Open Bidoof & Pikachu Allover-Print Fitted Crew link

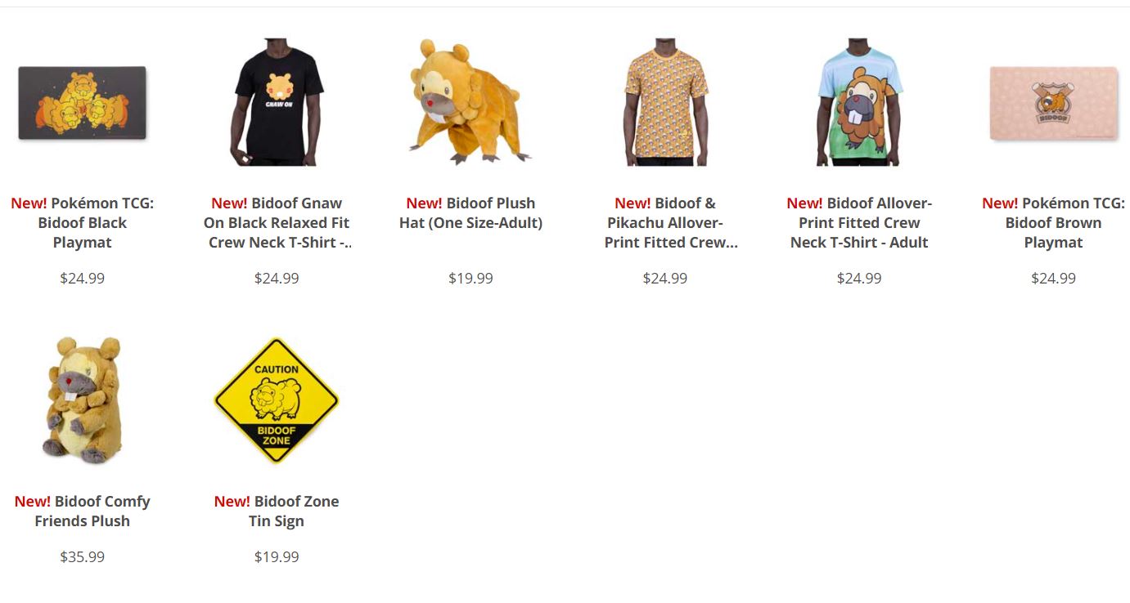tap(665, 222)
